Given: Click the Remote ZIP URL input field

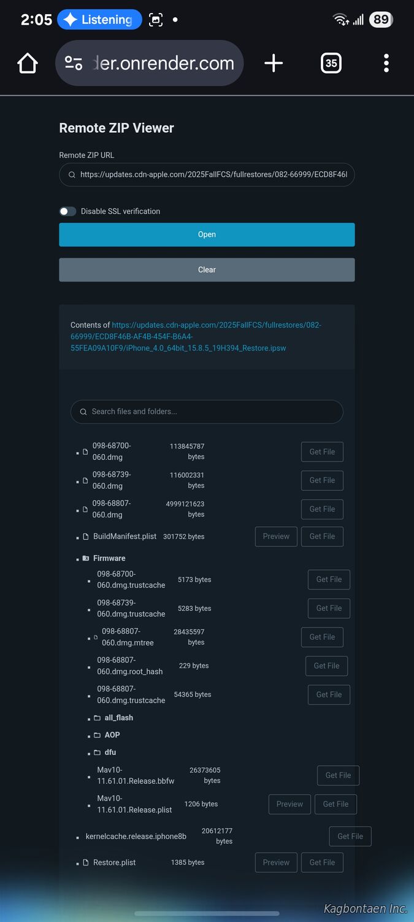Looking at the screenshot, I should (213, 175).
